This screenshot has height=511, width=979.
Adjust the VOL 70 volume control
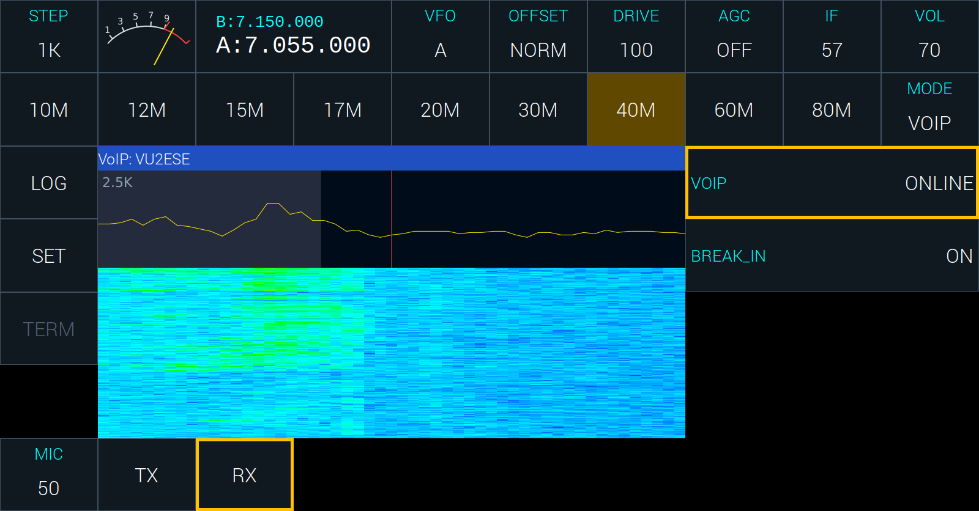pos(930,36)
